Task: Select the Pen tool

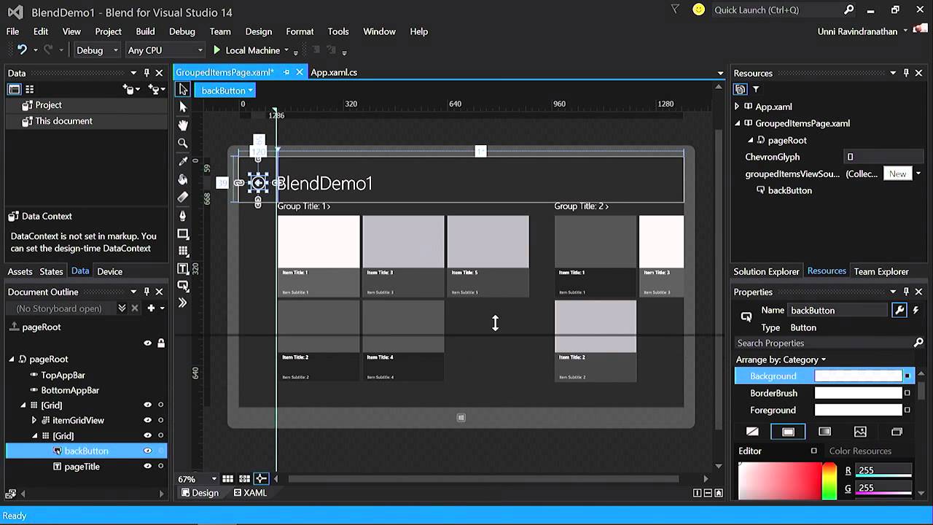Action: click(x=183, y=215)
